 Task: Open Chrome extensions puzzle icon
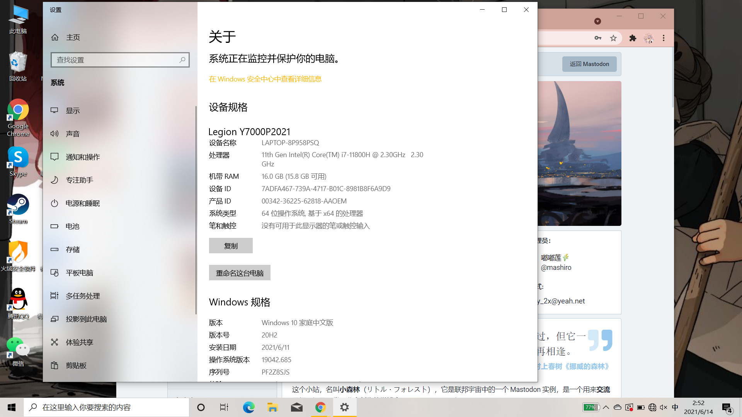pyautogui.click(x=633, y=38)
